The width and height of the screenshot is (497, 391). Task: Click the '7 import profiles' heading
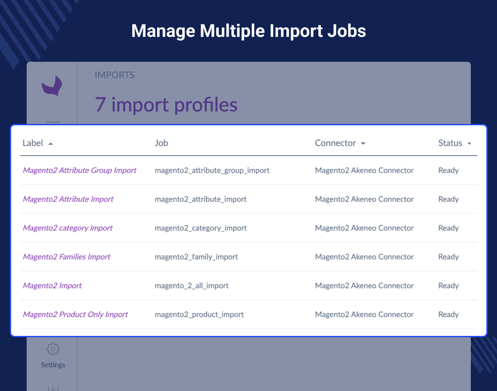click(x=166, y=105)
